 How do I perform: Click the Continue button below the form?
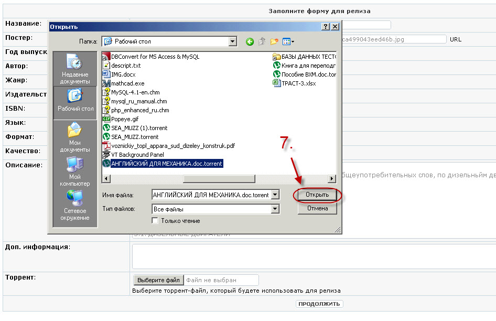[x=319, y=304]
